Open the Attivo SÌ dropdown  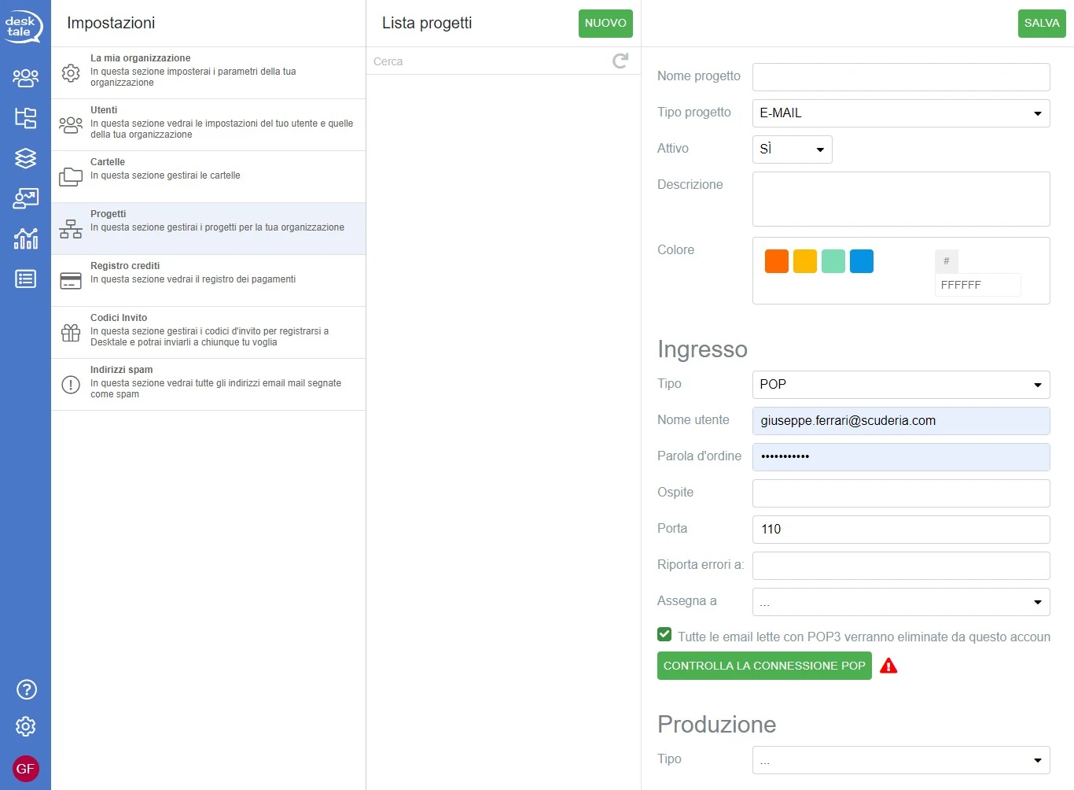tap(792, 150)
